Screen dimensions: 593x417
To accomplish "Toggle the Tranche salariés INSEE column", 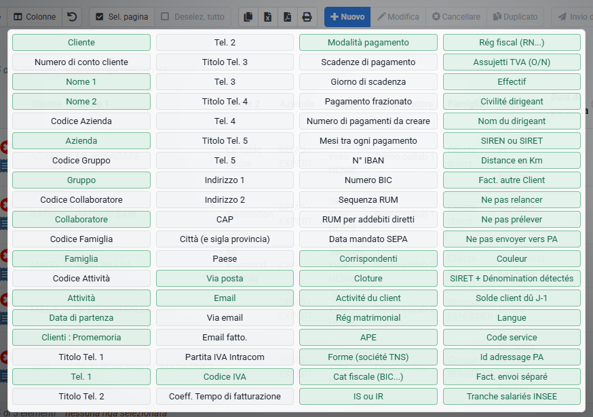I will [512, 396].
